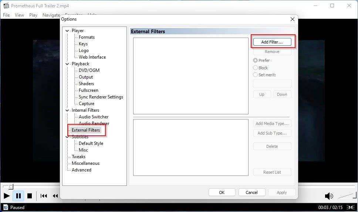Click the seek bar thumb in player
This screenshot has width=358, height=212.
click(x=11, y=187)
